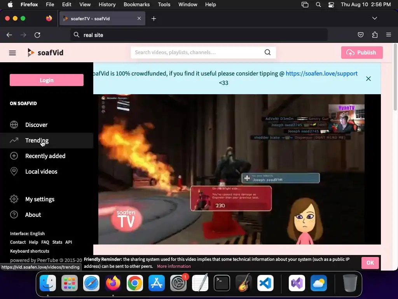Click the Recently added plus-circle icon

[x=14, y=156]
